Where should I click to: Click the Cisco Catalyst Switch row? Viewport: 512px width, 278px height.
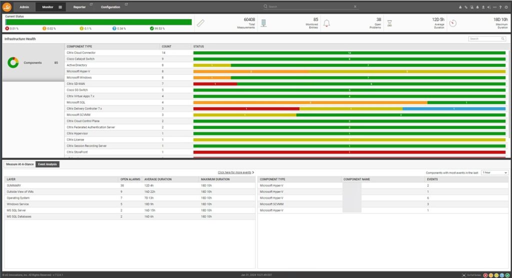pyautogui.click(x=286, y=59)
